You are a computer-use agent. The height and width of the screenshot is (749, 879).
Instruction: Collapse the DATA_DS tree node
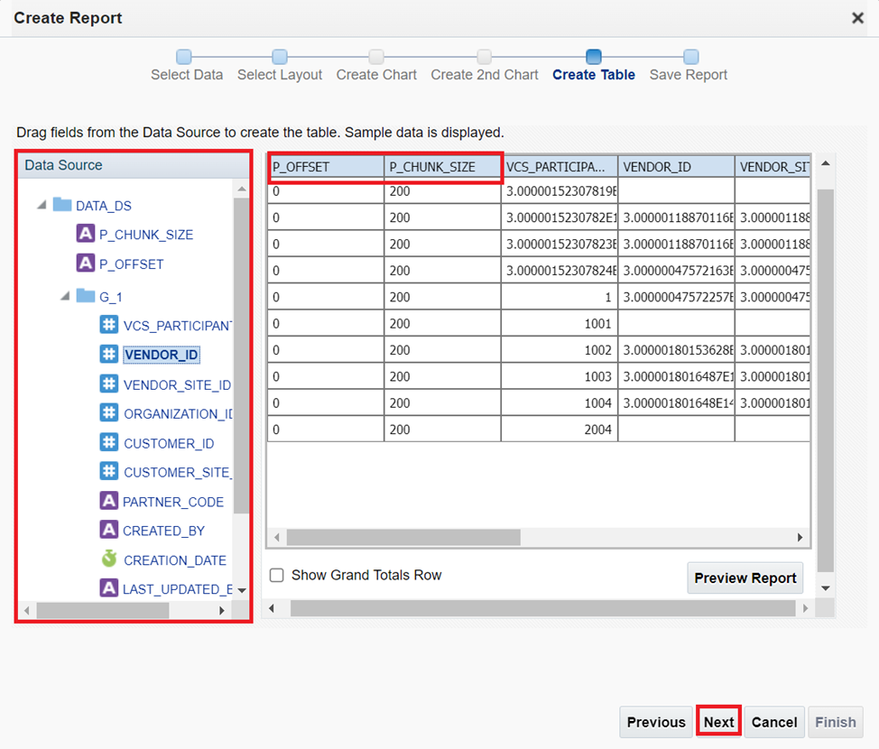(42, 205)
